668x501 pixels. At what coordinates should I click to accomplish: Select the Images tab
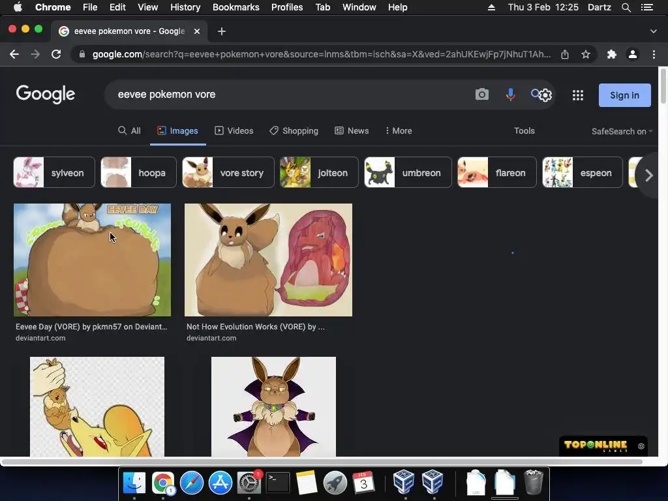point(177,130)
